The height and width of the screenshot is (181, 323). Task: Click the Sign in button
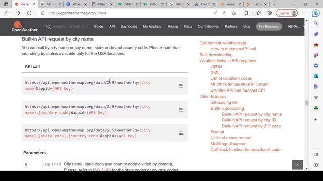(287, 13)
